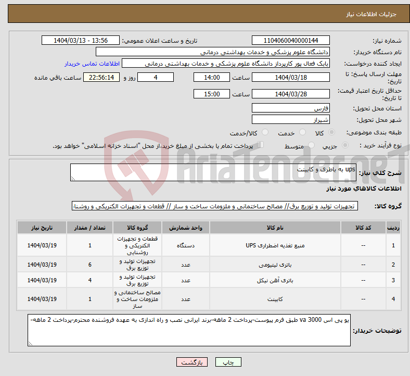410x376 pixels.
Task: Click the اطلاعات کالاهای مورد نیاز heading
Action: (x=364, y=189)
